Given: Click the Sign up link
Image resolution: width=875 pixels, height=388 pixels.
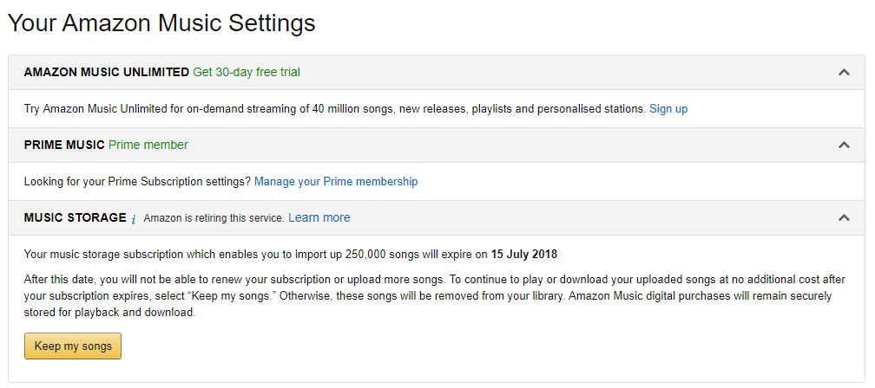Looking at the screenshot, I should [668, 108].
